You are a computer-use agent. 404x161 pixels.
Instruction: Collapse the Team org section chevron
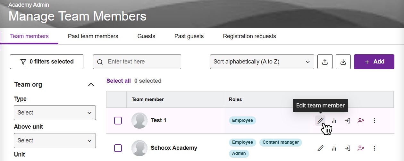coord(91,85)
